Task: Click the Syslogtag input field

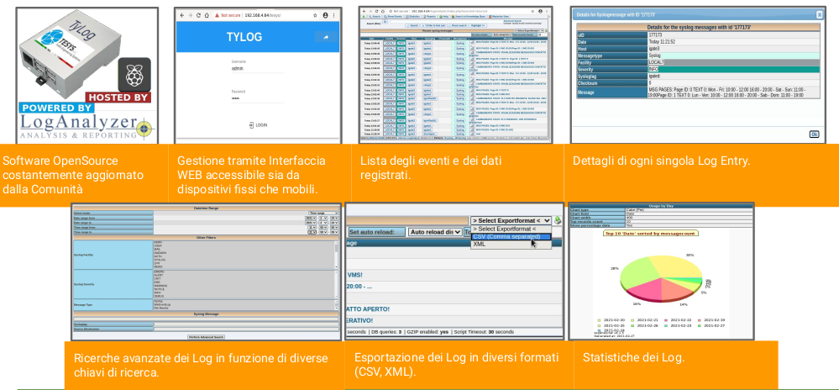Action: [x=246, y=324]
